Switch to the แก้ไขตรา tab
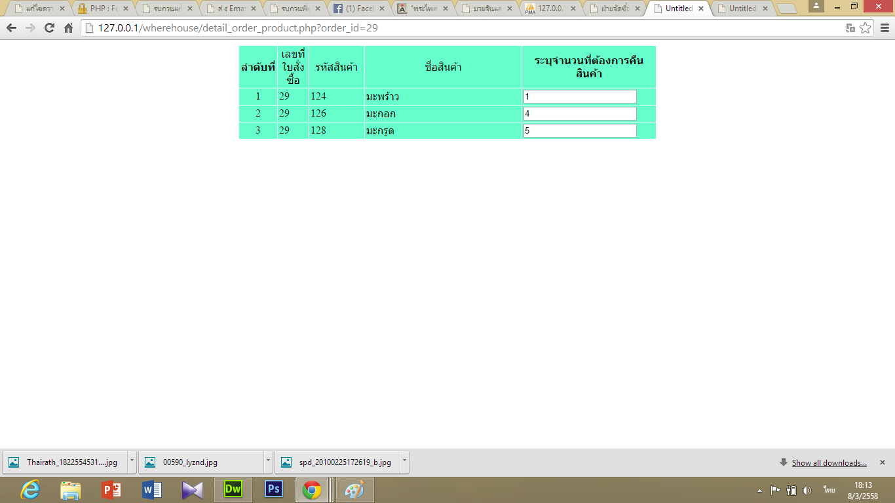This screenshot has height=503, width=895. 39,9
